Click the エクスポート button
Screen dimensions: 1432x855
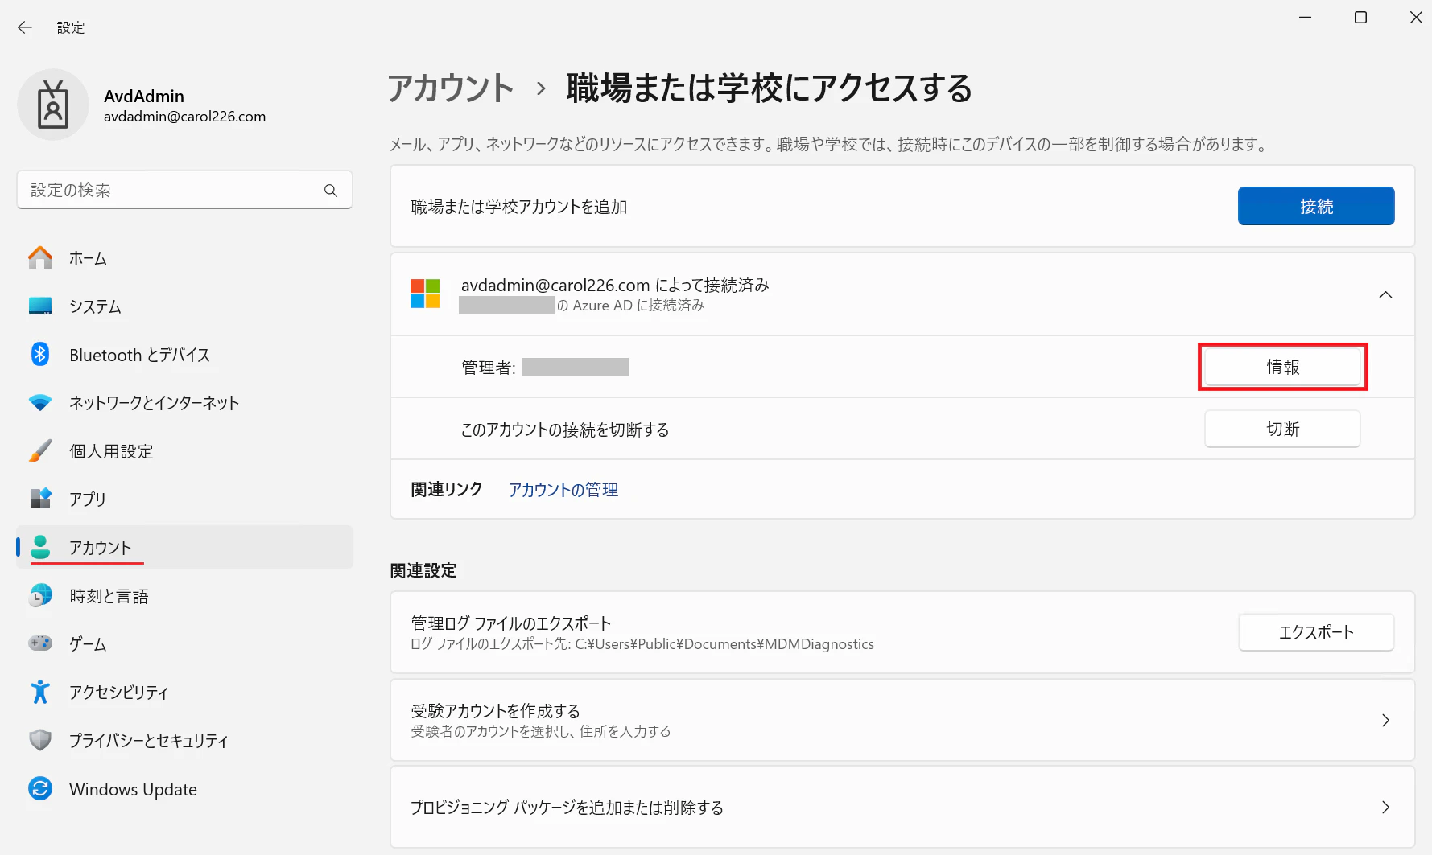point(1316,632)
